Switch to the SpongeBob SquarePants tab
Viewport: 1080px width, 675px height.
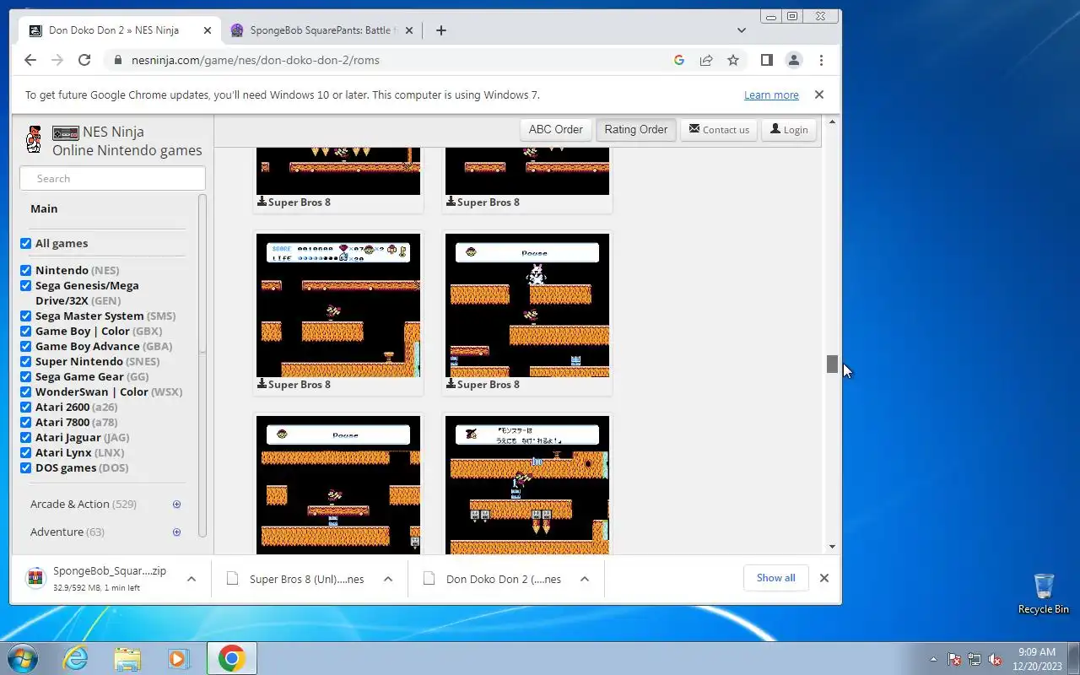[x=321, y=30]
